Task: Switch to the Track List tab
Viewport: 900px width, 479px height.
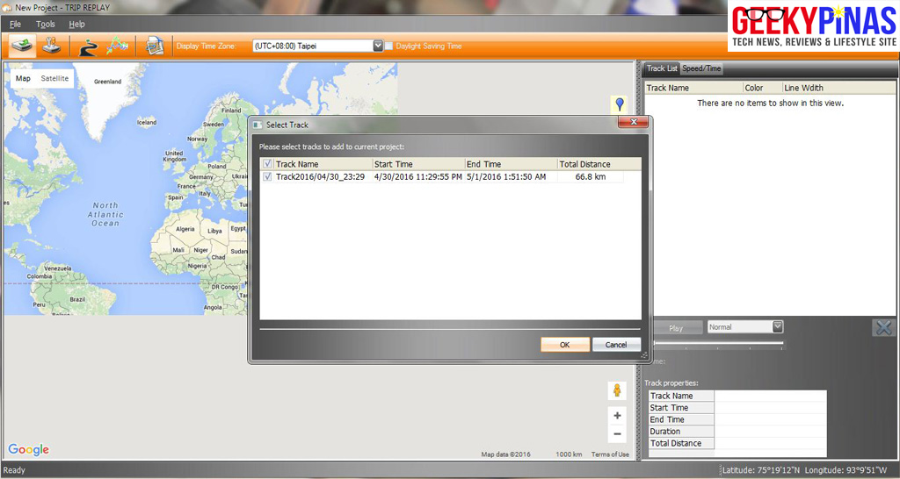Action: click(662, 68)
